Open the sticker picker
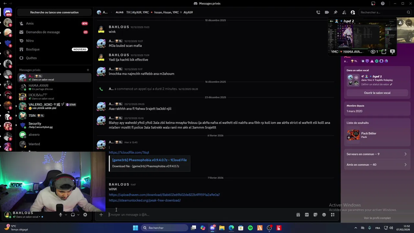The width and height of the screenshot is (414, 233). 315,215
